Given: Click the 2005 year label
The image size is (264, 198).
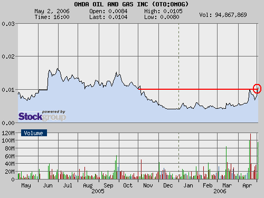Looking at the screenshot, I should tap(98, 191).
